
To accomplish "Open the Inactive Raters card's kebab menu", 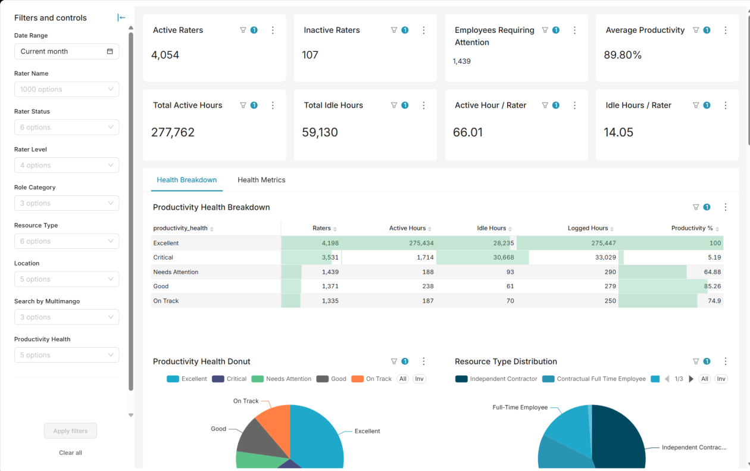I will click(424, 30).
